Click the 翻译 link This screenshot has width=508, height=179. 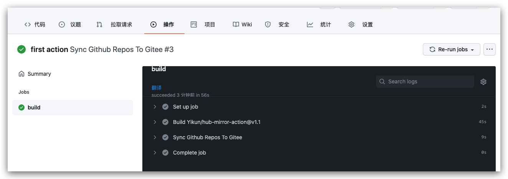point(157,88)
